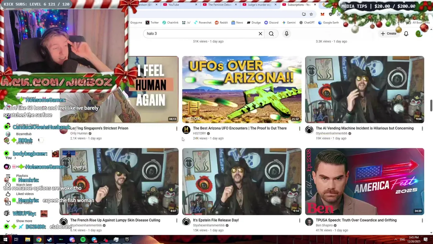Open TPUSA Speech video title link

click(x=356, y=220)
